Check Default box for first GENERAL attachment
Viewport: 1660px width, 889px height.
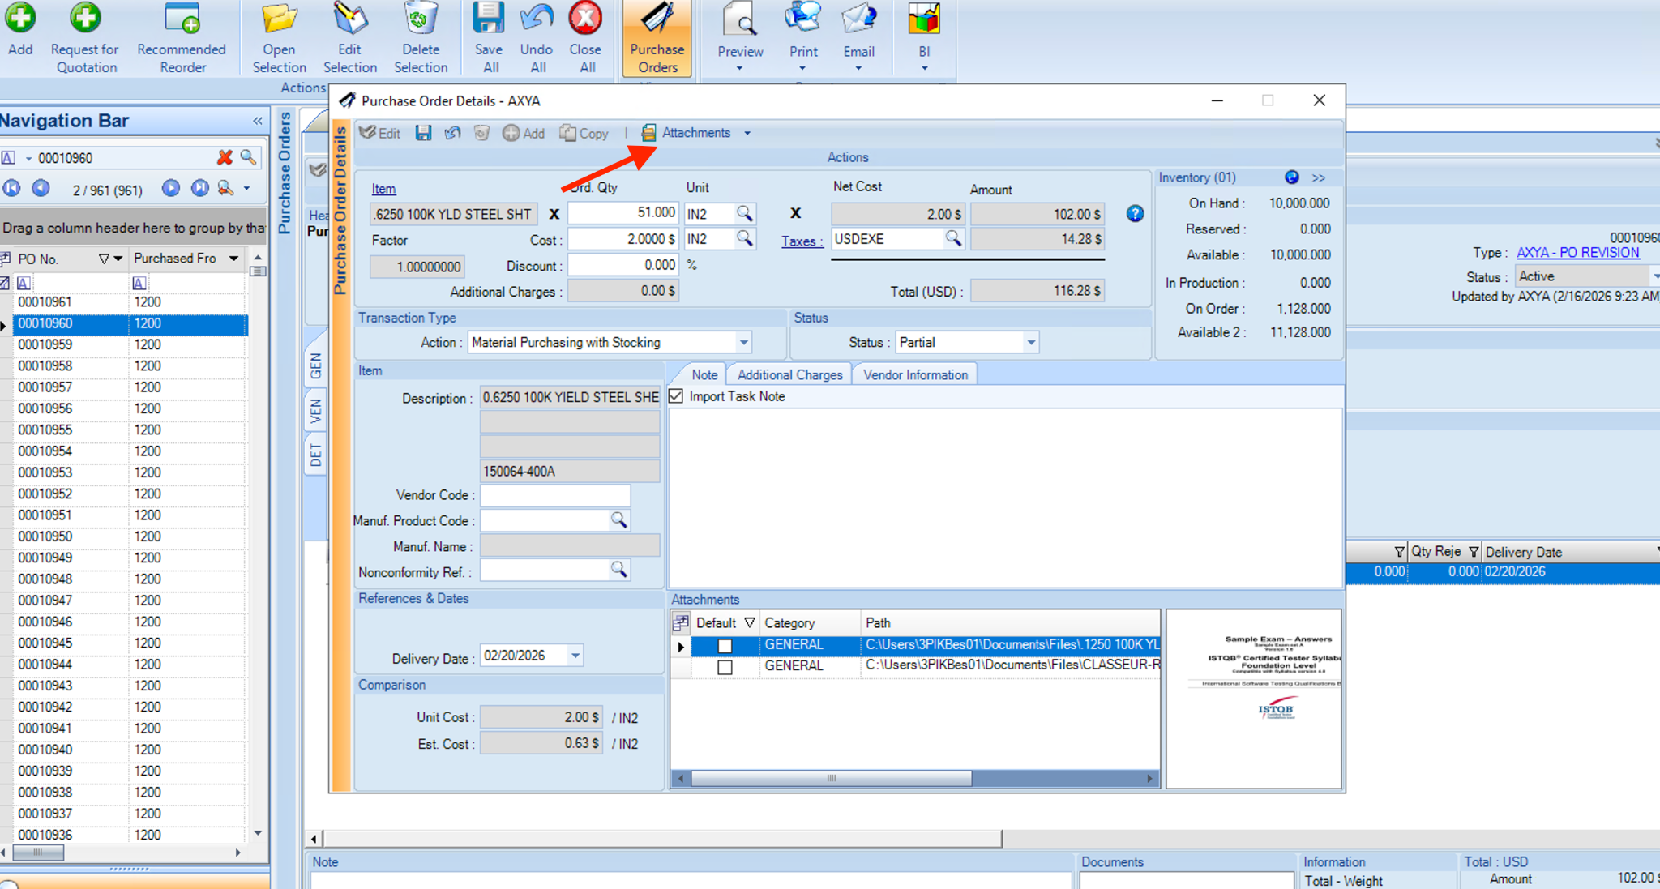(725, 646)
